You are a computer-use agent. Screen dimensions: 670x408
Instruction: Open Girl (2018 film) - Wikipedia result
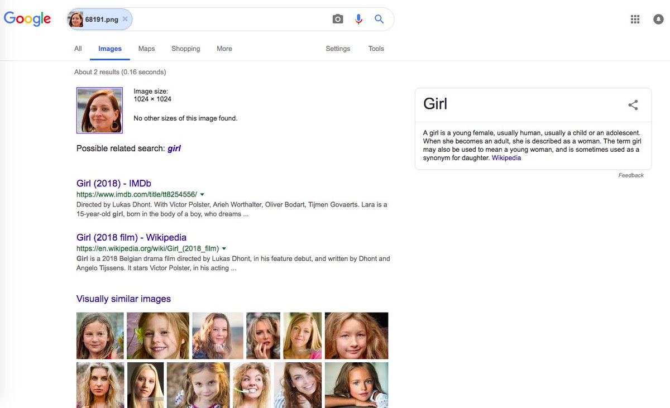pyautogui.click(x=131, y=237)
